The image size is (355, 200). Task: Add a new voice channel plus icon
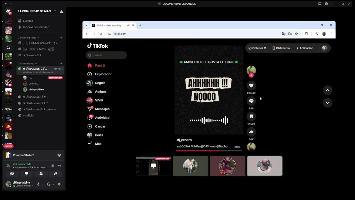click(61, 64)
